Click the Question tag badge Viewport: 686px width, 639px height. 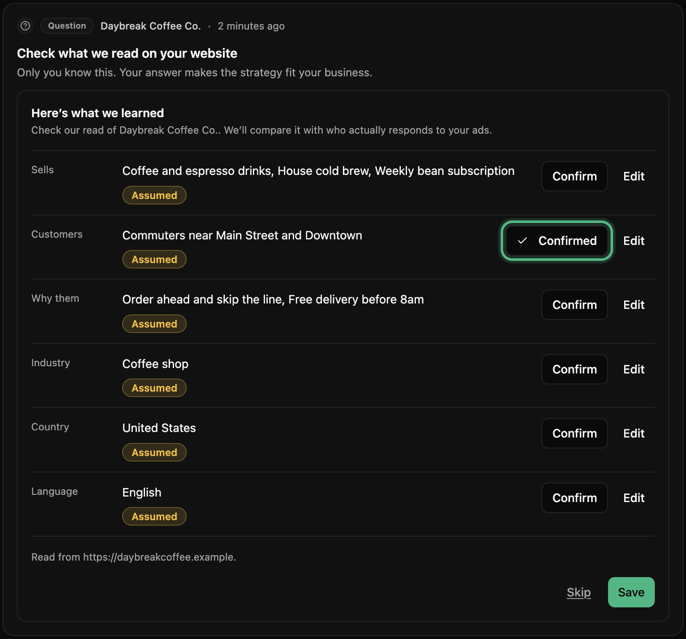pos(67,26)
